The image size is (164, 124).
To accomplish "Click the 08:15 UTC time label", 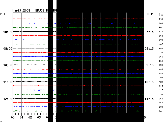I will click(149, 49).
